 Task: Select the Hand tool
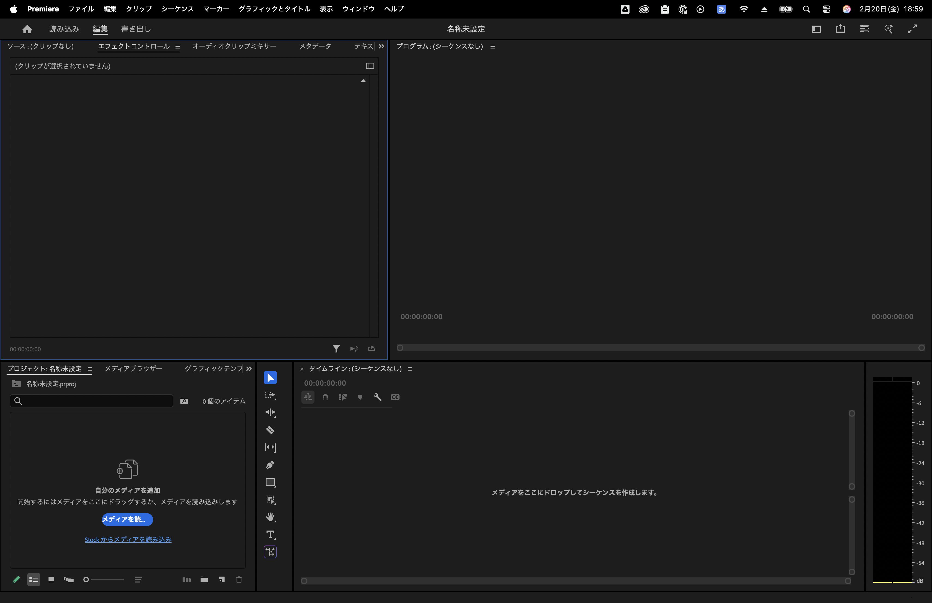270,517
